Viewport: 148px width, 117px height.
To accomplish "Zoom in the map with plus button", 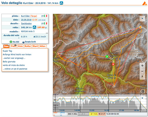I will pos(142,66).
